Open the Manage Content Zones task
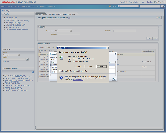The width and height of the screenshot is (166, 133). (13, 22)
